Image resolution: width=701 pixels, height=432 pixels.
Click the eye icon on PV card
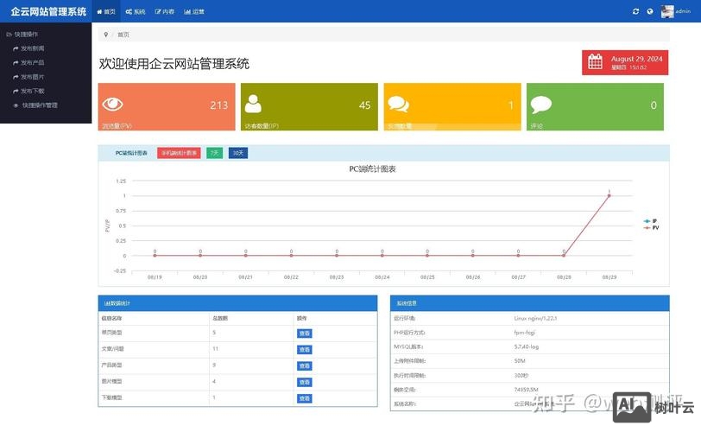click(x=112, y=105)
